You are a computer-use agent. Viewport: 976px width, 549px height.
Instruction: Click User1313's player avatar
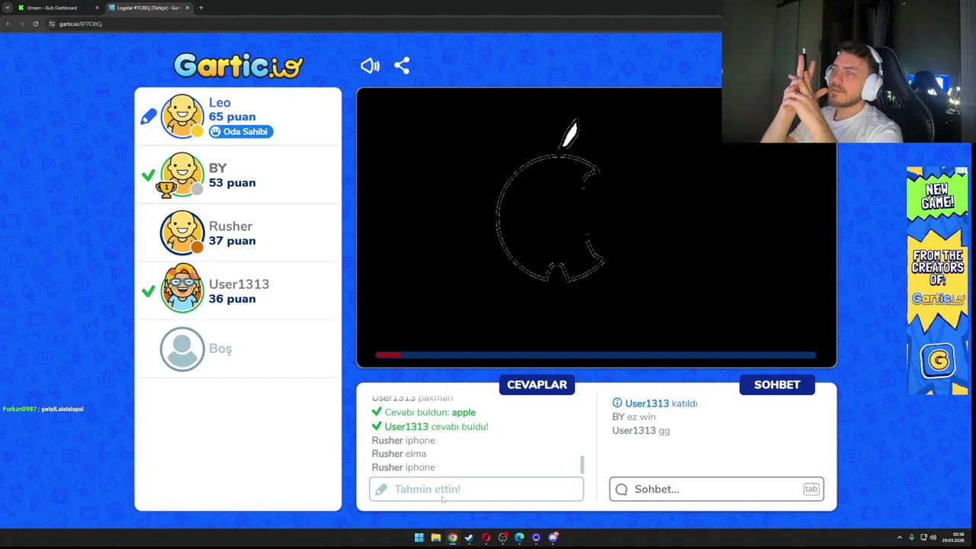[182, 290]
